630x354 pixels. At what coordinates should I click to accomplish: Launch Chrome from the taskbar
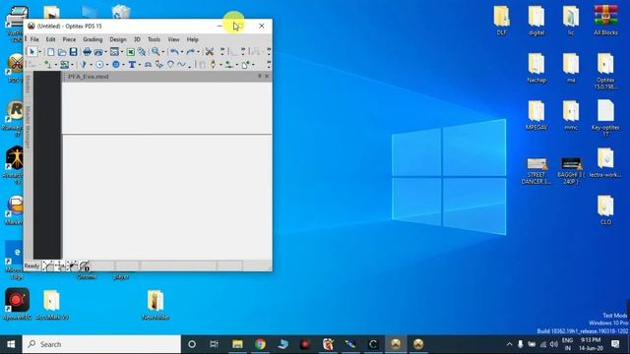point(260,344)
